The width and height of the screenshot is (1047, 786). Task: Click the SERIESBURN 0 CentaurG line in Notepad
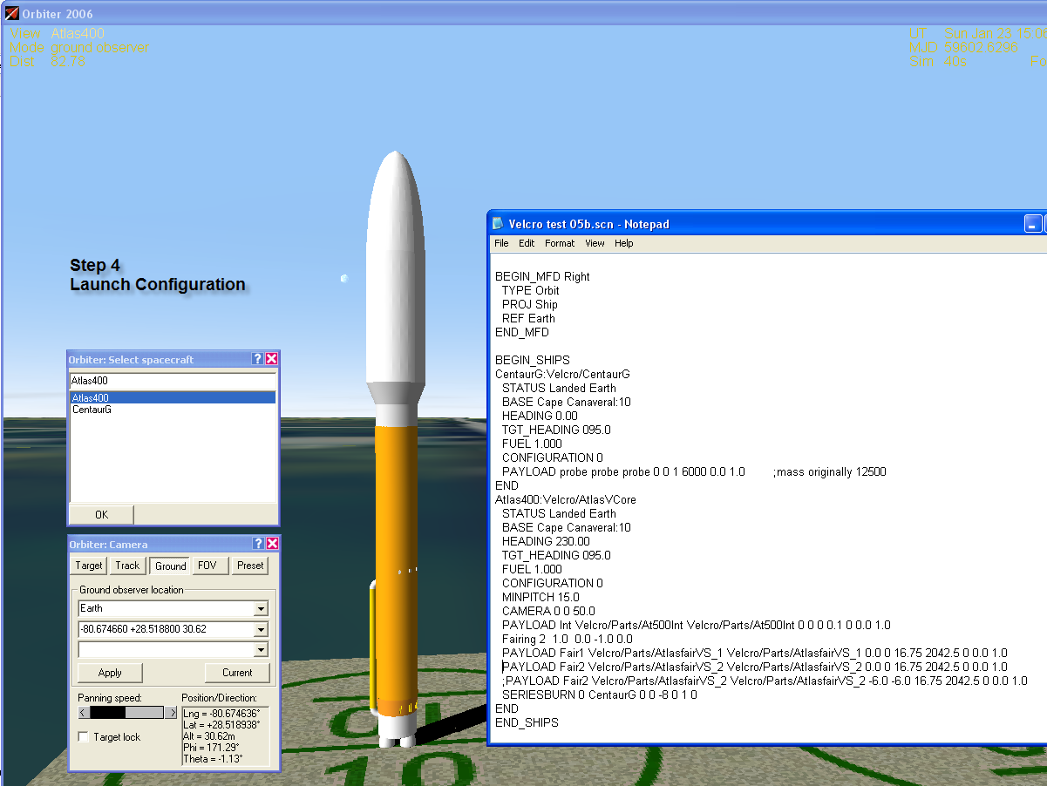[600, 695]
